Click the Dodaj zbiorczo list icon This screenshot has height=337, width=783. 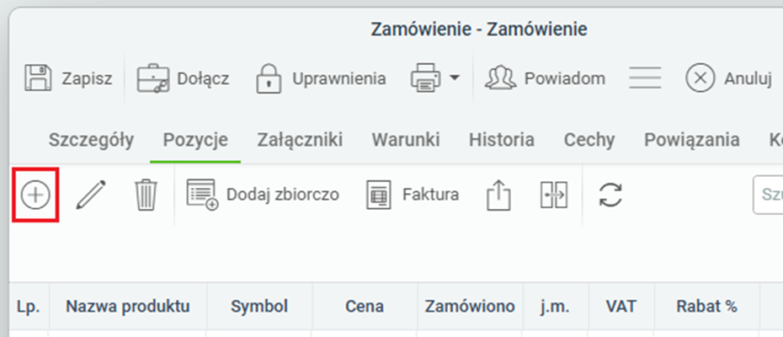(x=202, y=195)
